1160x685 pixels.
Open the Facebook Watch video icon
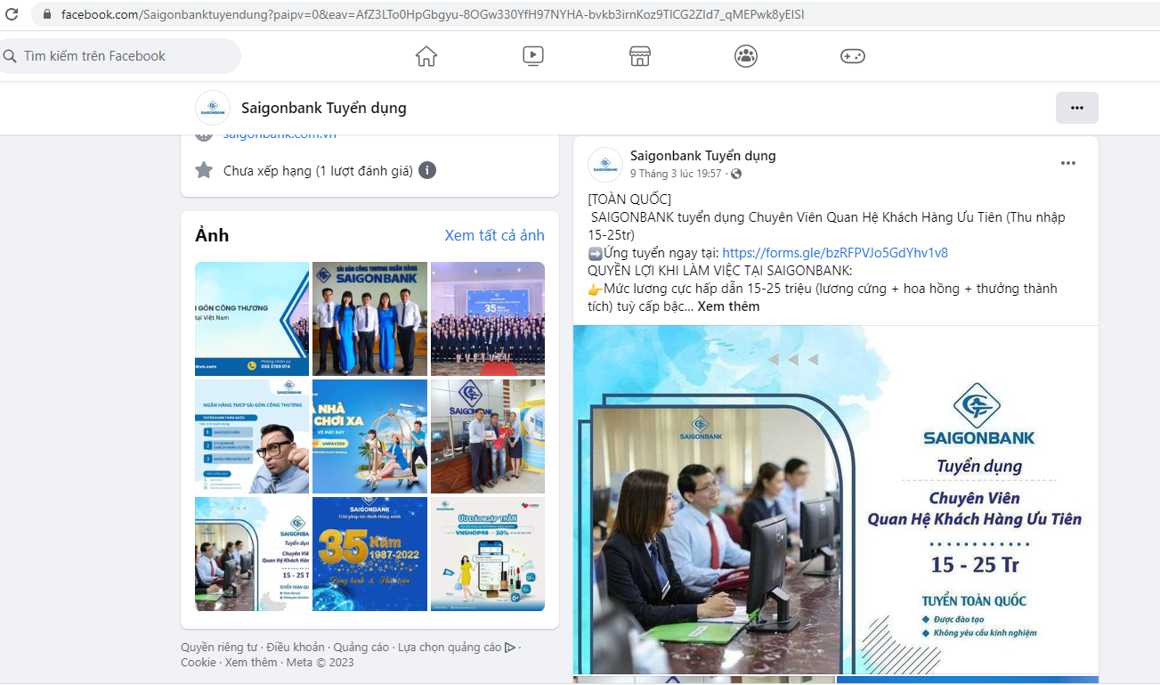pyautogui.click(x=533, y=56)
